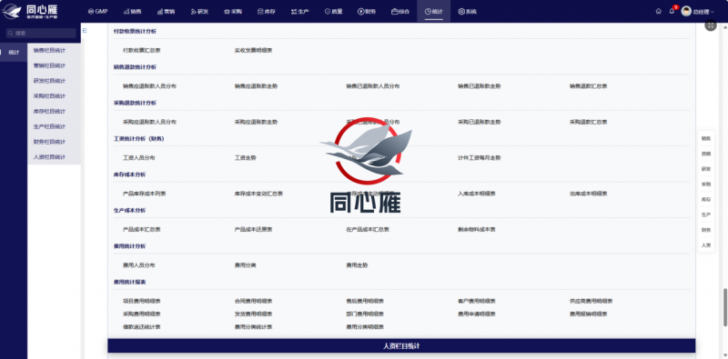Click the vertical page scrollbar thumb
The image size is (728, 359).
click(x=724, y=307)
